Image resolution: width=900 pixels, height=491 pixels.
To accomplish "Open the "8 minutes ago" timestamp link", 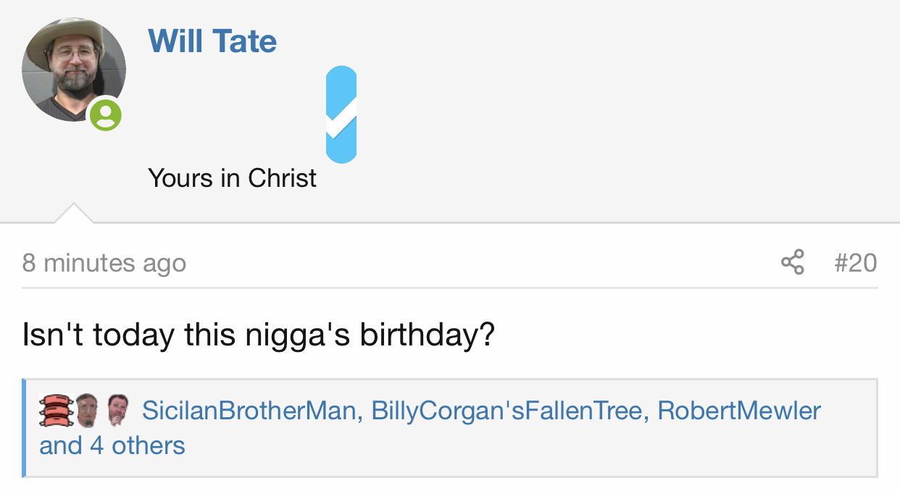I will 104,262.
